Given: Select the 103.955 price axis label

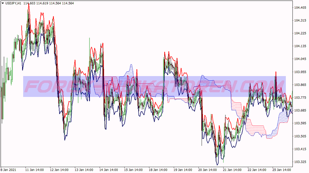Looking at the screenshot, I should pos(300,72).
